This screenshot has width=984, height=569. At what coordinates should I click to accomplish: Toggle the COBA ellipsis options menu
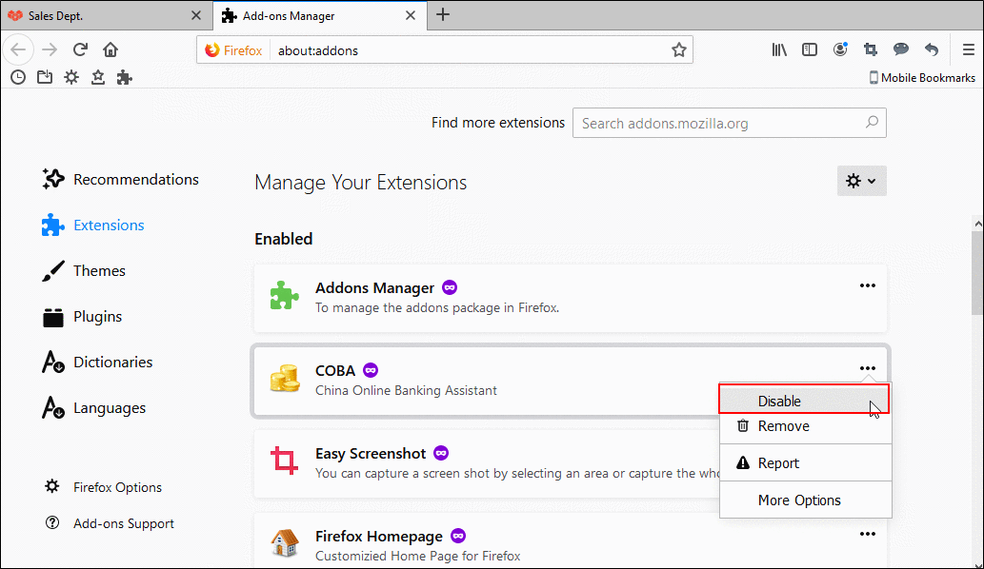point(867,368)
